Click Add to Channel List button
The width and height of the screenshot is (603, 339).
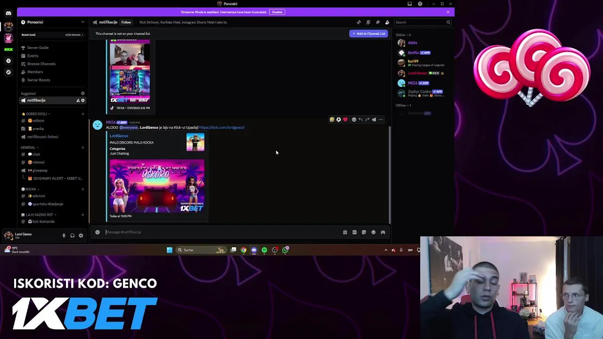point(369,33)
